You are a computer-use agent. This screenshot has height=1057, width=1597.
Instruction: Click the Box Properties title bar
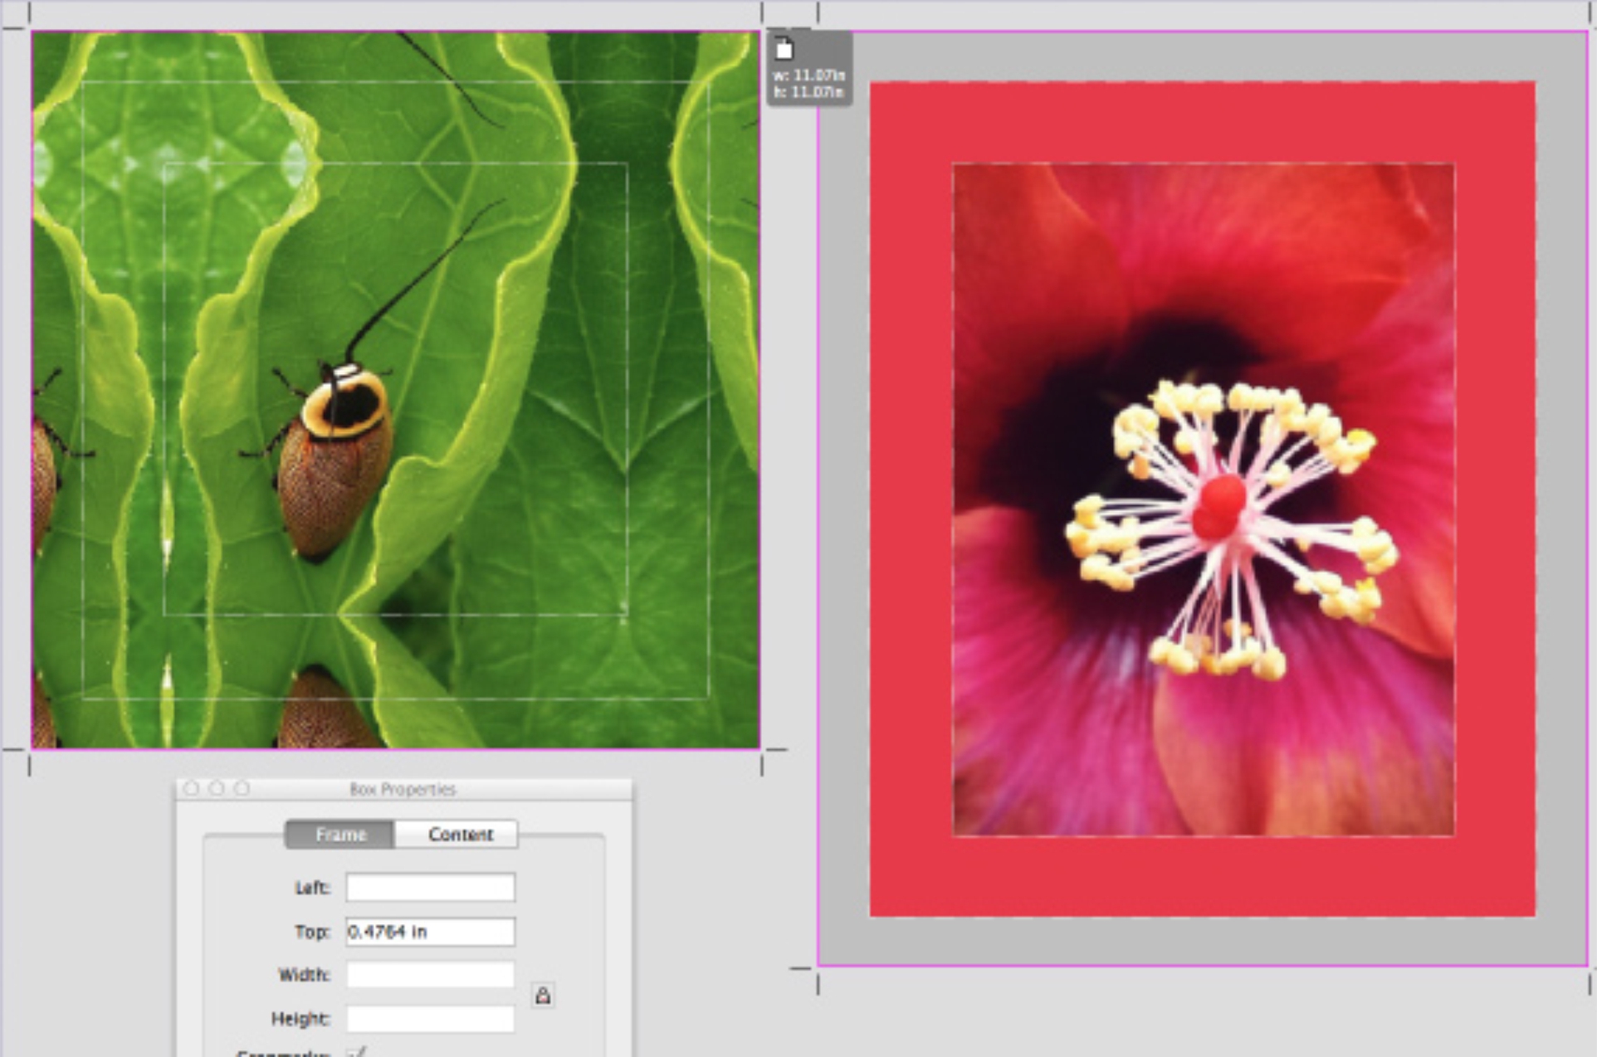click(x=403, y=789)
